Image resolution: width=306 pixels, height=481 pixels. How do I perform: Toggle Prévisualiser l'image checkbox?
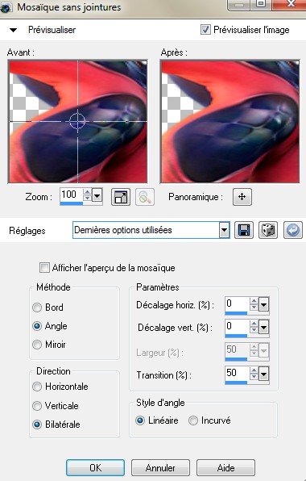coord(205,30)
